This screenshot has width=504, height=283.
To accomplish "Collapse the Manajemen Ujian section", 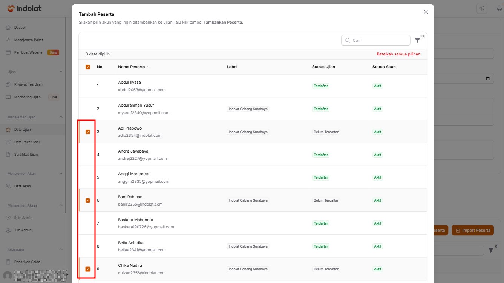I will (61, 117).
